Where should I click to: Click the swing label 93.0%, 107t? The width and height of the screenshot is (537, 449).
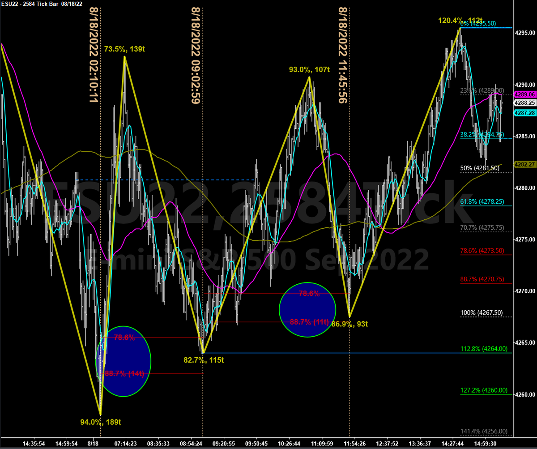tap(309, 69)
